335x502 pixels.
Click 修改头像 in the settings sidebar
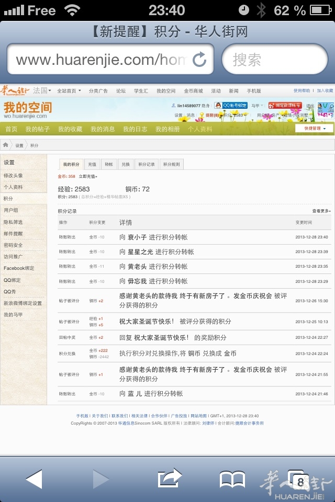(x=13, y=176)
